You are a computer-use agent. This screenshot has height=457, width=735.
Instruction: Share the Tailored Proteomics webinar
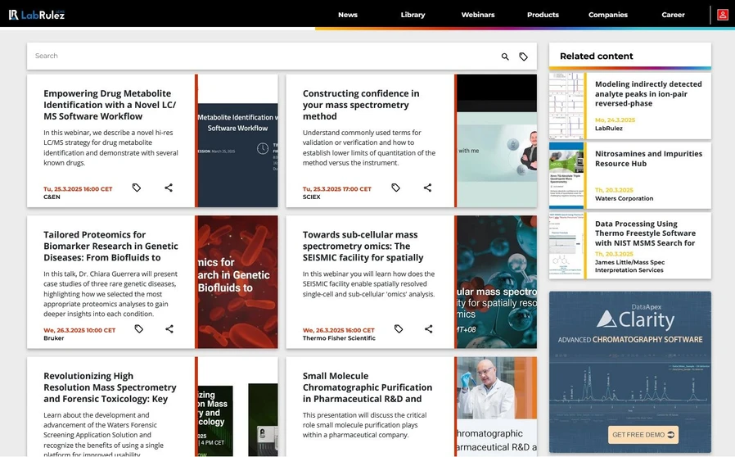[x=169, y=329]
